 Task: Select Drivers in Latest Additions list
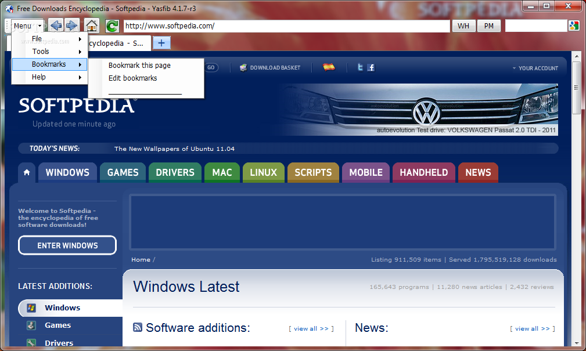click(x=59, y=342)
